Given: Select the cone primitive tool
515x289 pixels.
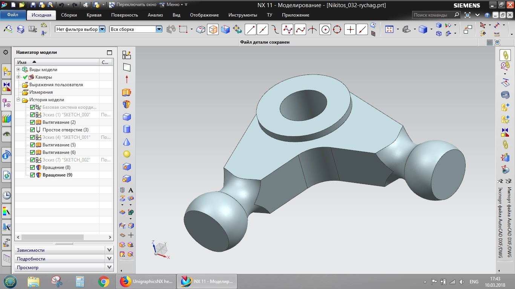Looking at the screenshot, I should [127, 142].
